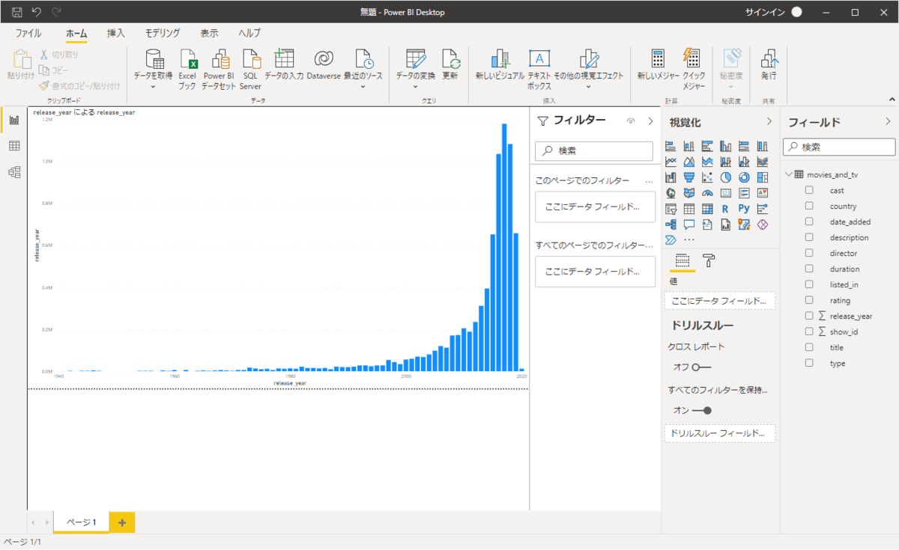Select the stacked bar chart visual
The height and width of the screenshot is (550, 899).
pos(671,146)
